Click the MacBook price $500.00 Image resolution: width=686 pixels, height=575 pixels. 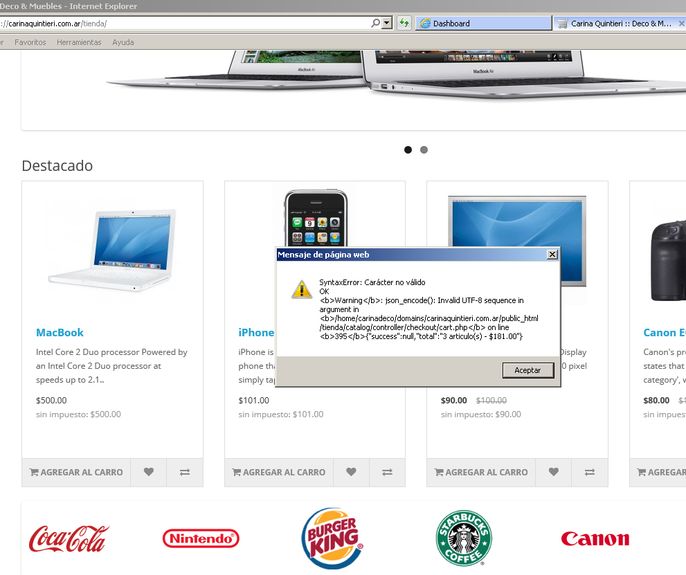coord(51,401)
